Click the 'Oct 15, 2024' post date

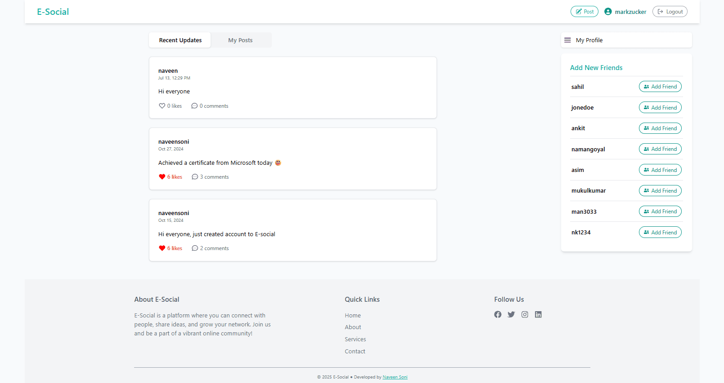click(x=171, y=220)
